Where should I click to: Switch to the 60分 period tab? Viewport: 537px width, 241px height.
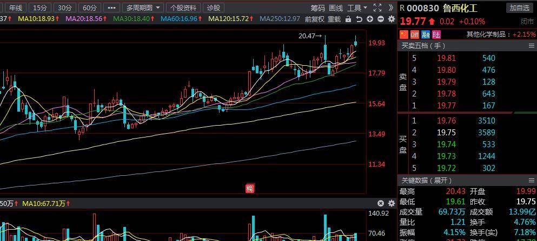click(x=90, y=8)
